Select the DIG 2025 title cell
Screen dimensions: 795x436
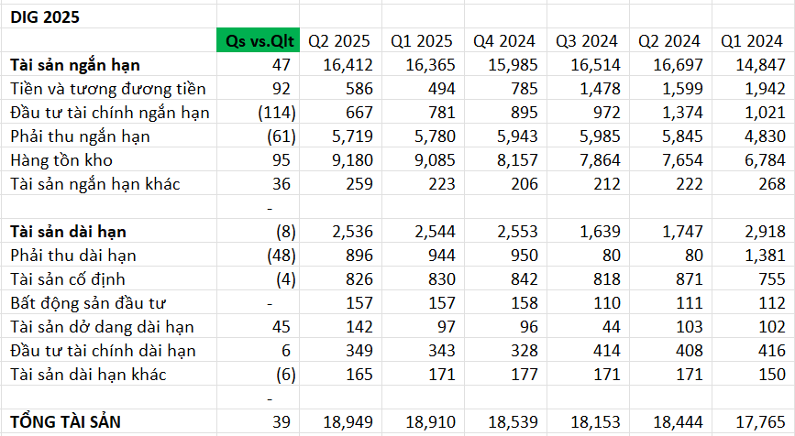(x=108, y=16)
